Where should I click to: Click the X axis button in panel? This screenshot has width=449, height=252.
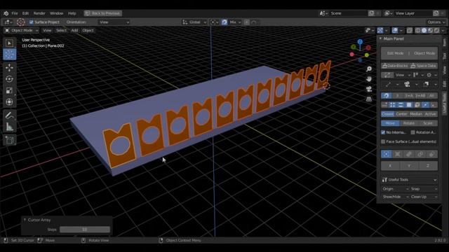pyautogui.click(x=390, y=166)
